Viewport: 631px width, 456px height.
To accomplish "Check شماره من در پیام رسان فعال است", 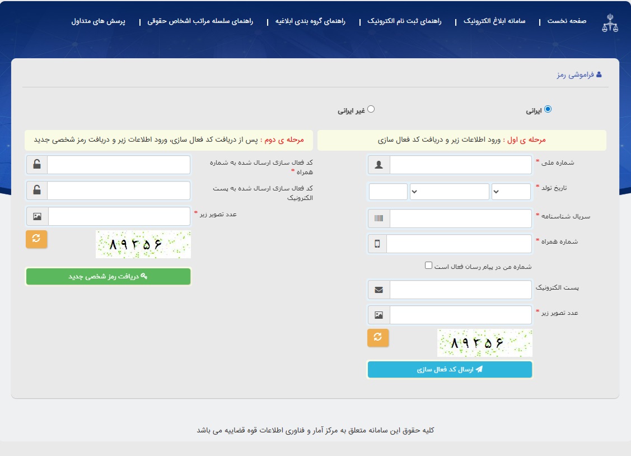I will 428,266.
